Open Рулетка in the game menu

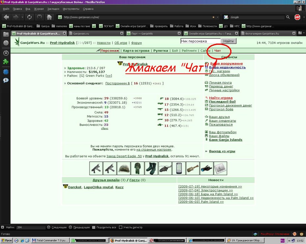161,51
